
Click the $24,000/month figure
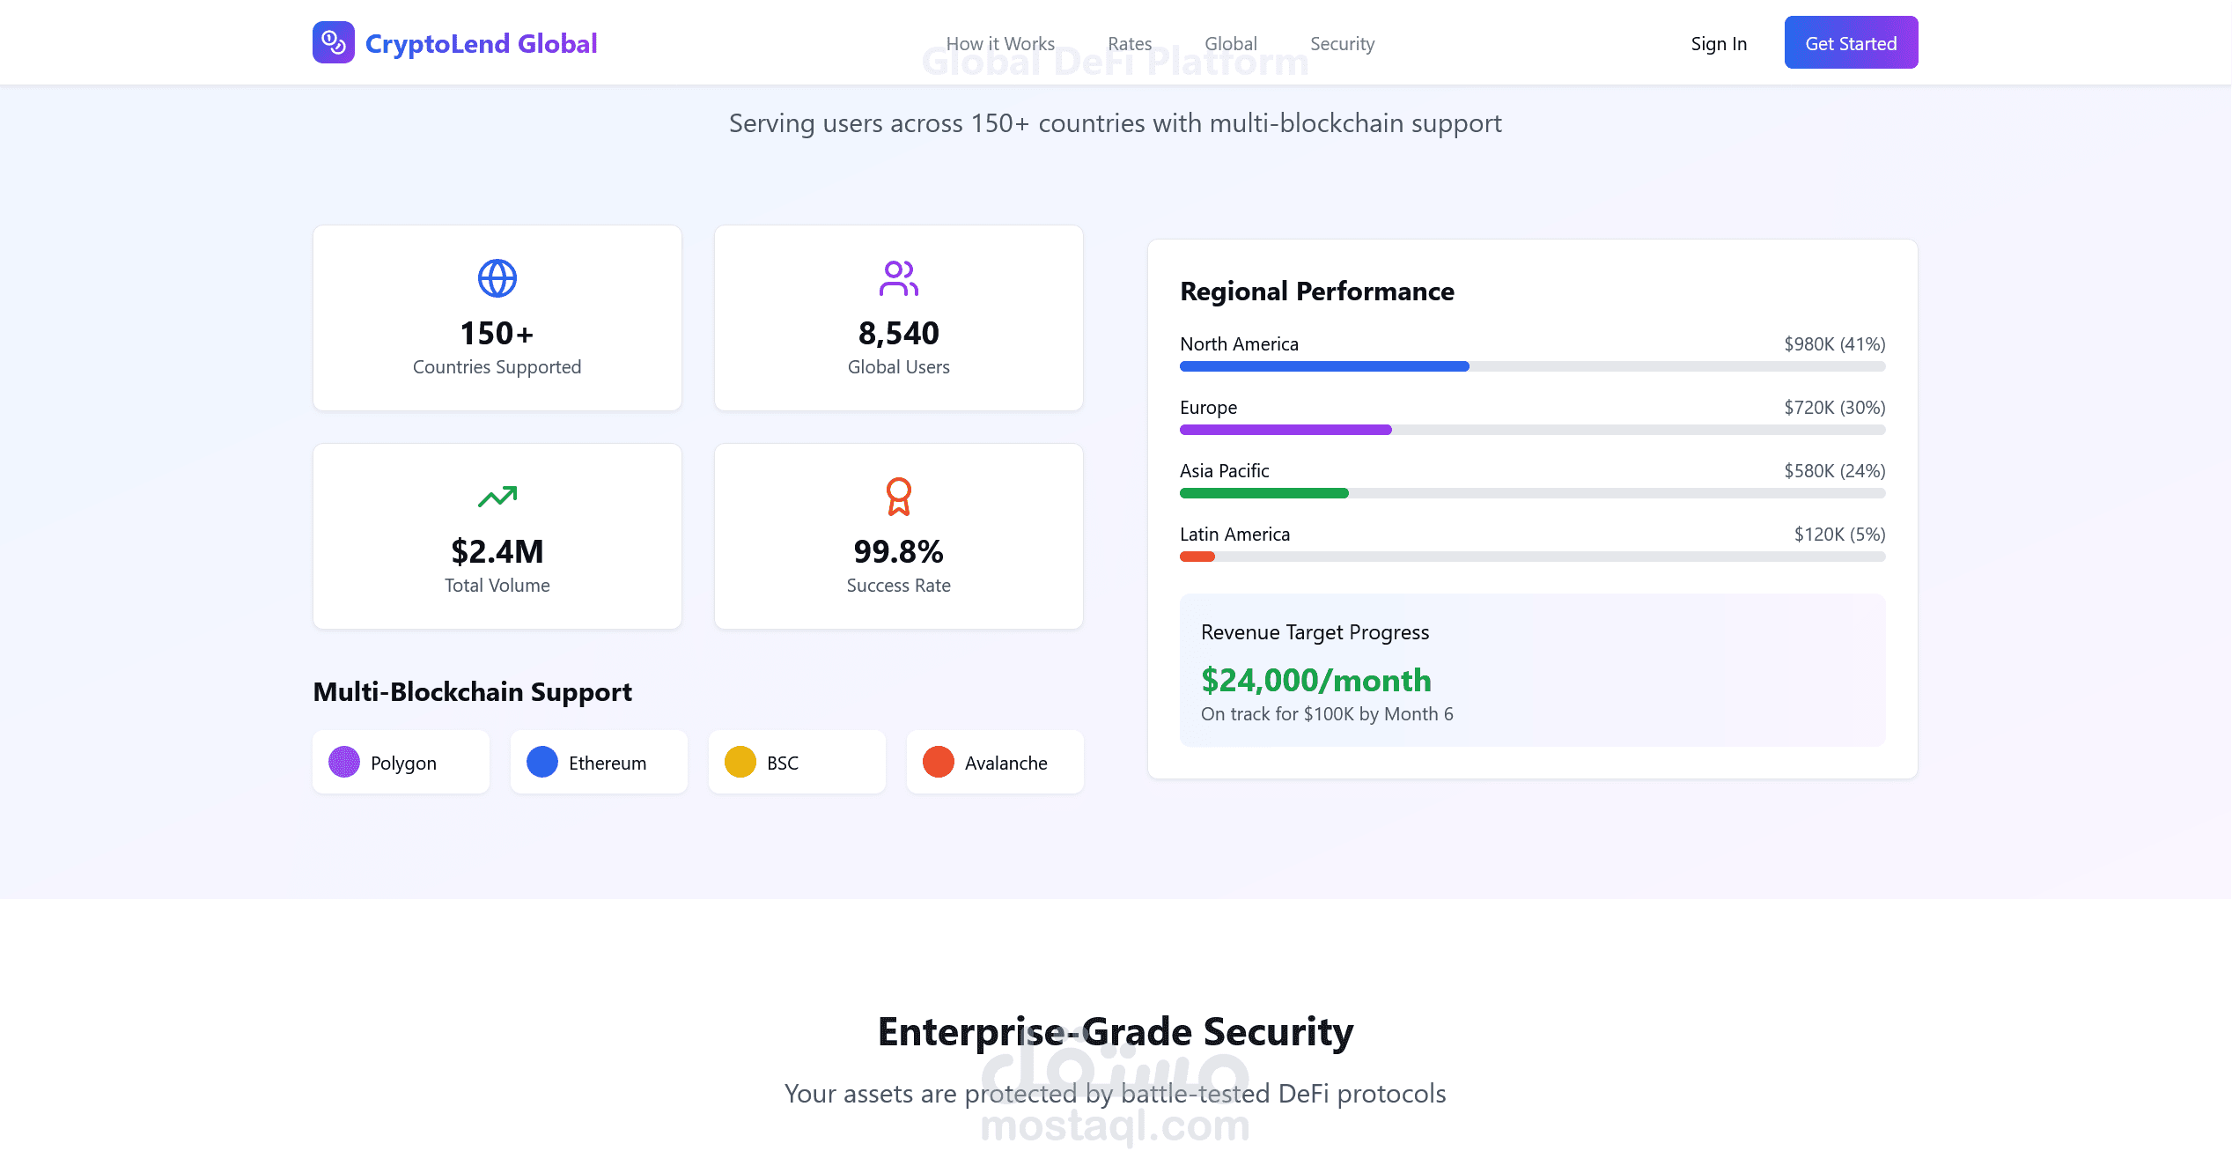tap(1316, 680)
